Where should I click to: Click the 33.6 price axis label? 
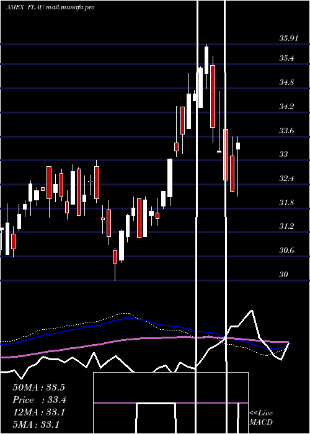[286, 131]
